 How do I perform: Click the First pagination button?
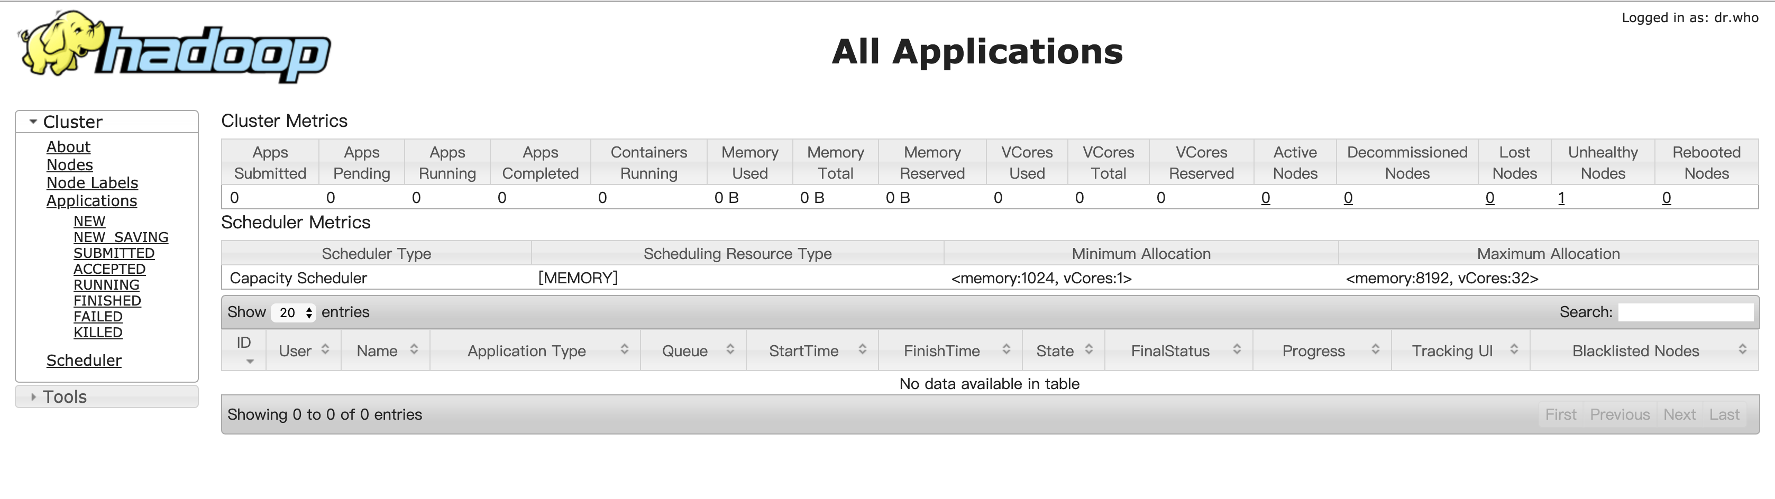tap(1561, 414)
